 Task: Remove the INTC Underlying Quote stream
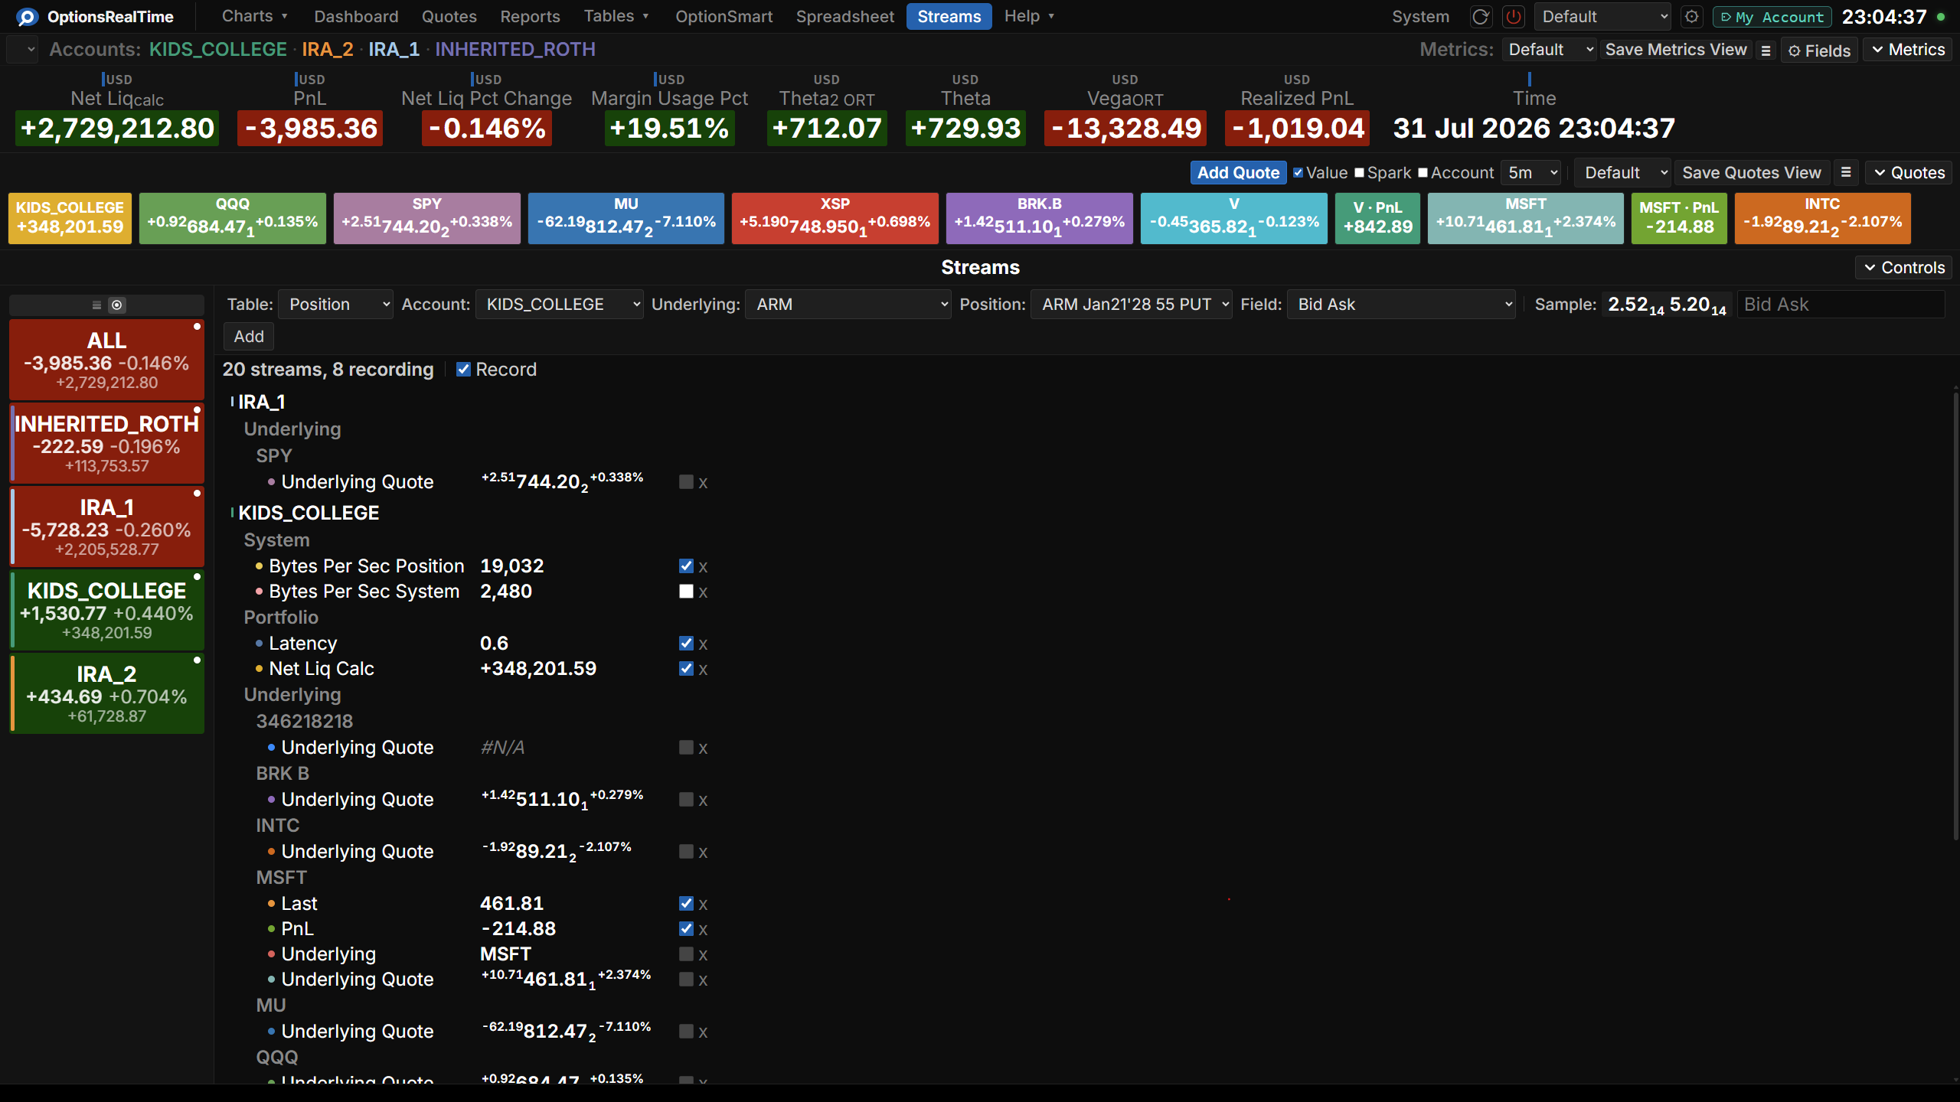point(703,853)
